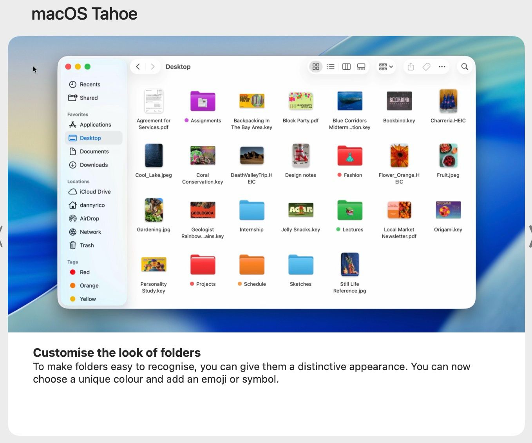Open AirDrop in the sidebar
This screenshot has height=443, width=532.
coord(89,218)
